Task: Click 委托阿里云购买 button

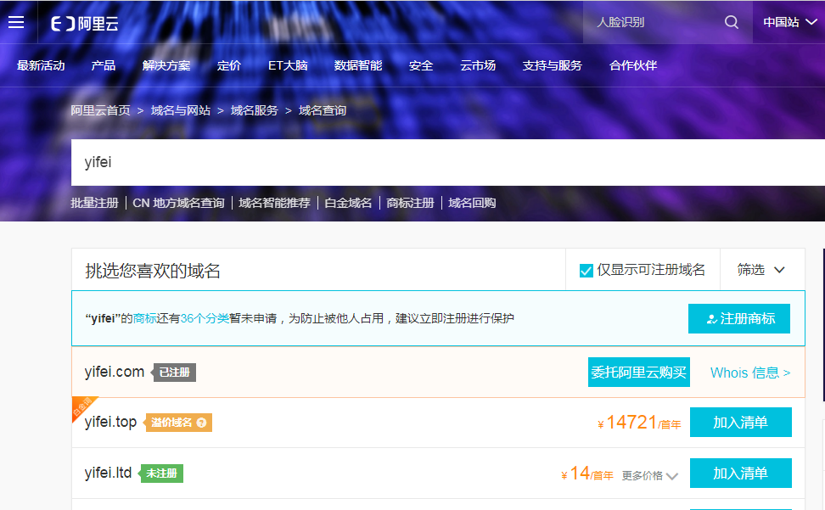Action: coord(639,373)
